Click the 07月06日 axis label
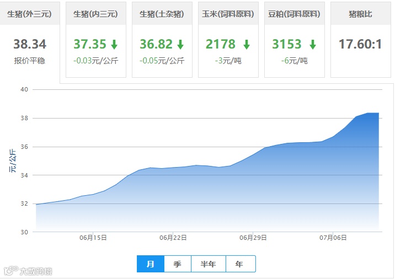This screenshot has height=279, width=395. coord(333,238)
